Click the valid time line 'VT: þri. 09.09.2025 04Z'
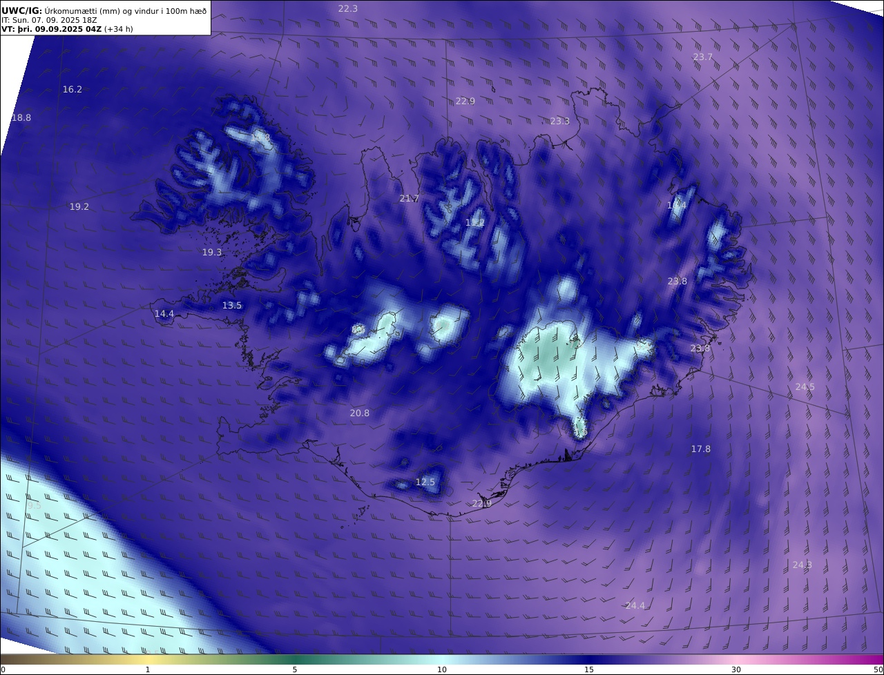Viewport: 884px width, 675px height. (51, 30)
